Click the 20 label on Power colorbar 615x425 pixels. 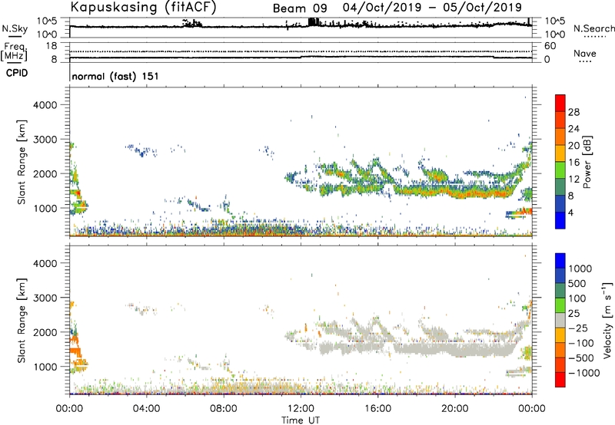(573, 146)
